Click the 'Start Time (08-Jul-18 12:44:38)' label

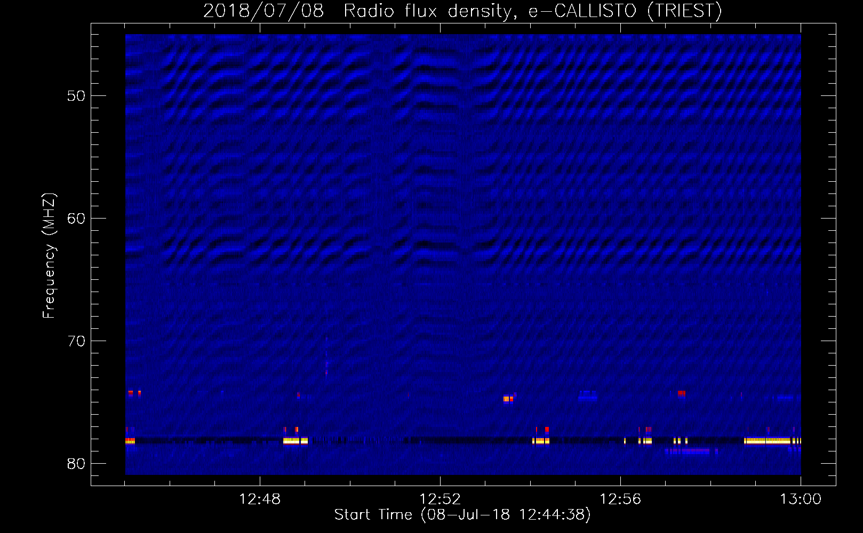click(462, 515)
